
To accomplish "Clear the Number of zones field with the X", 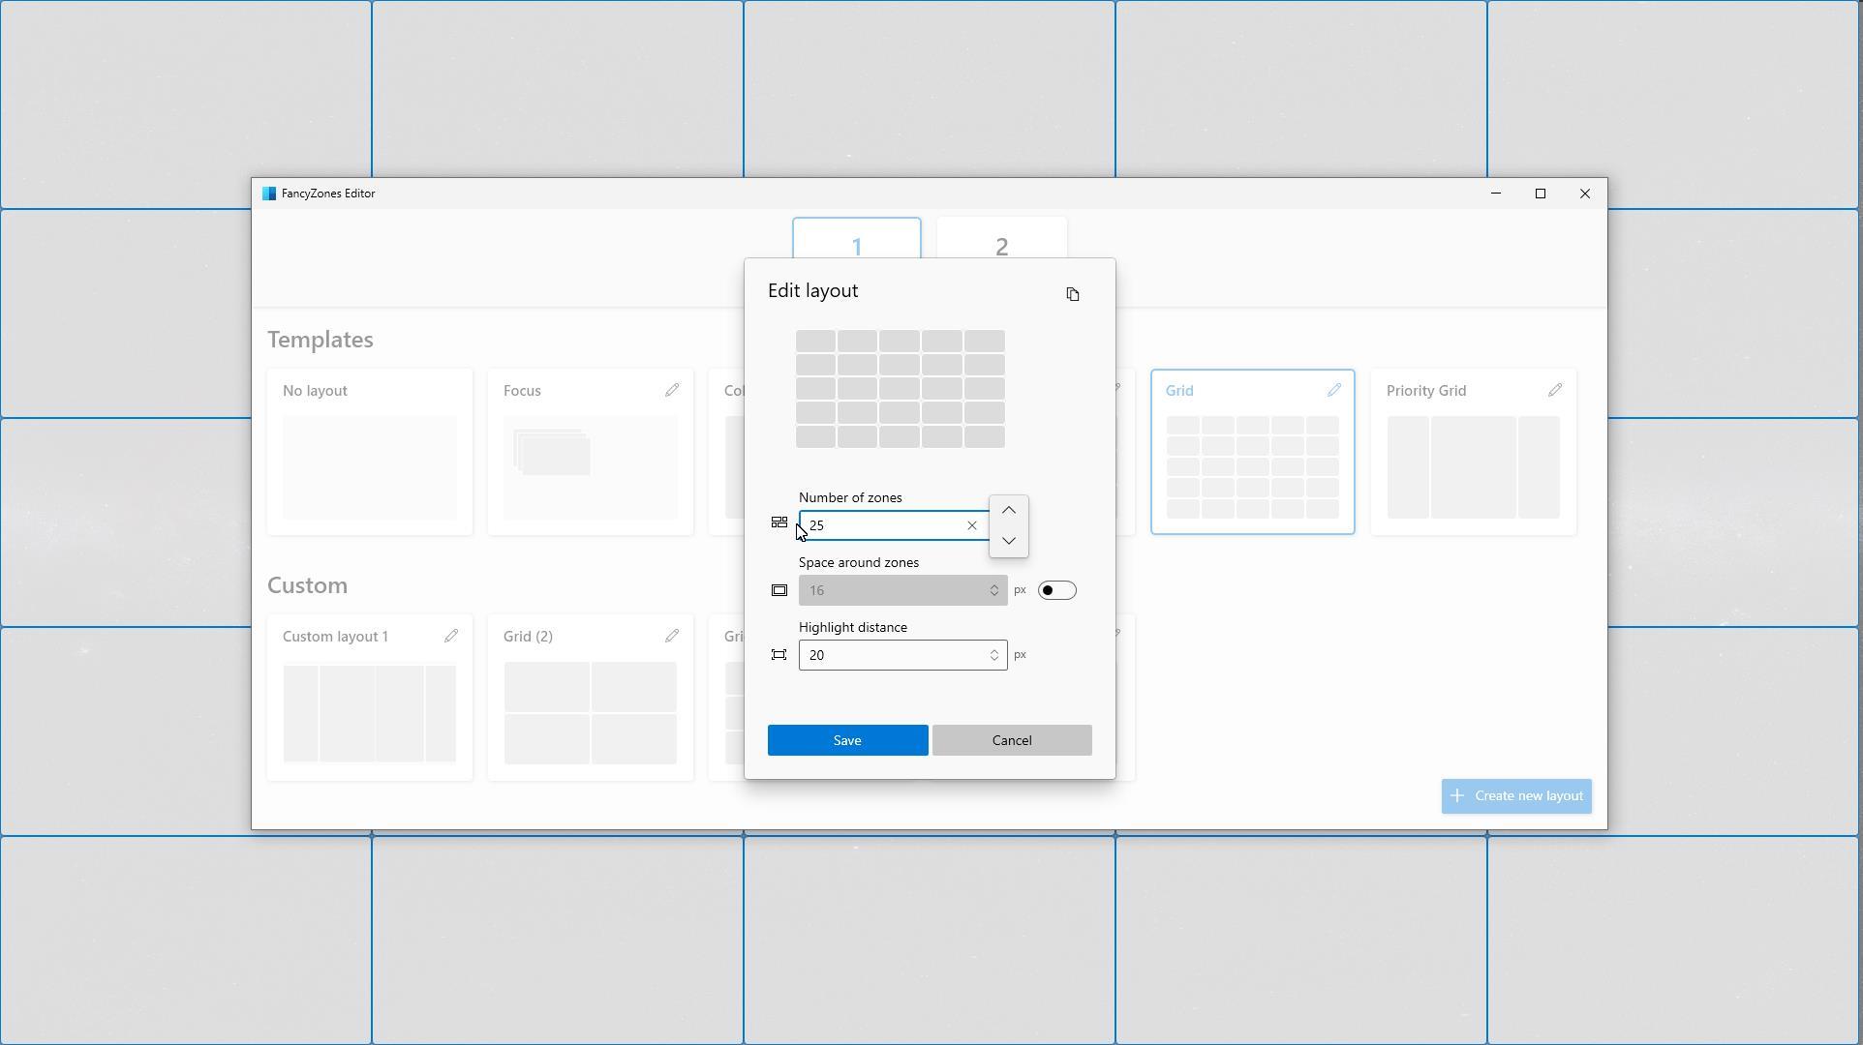I will click(x=971, y=525).
